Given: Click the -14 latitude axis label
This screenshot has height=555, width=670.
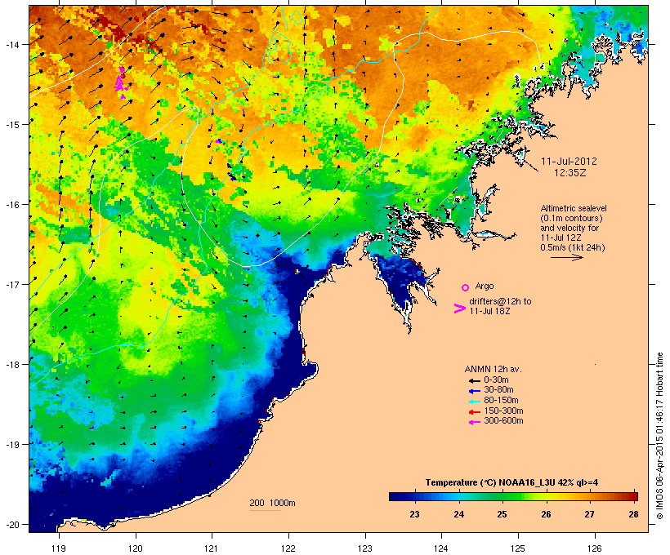Looking at the screenshot, I should (x=11, y=44).
